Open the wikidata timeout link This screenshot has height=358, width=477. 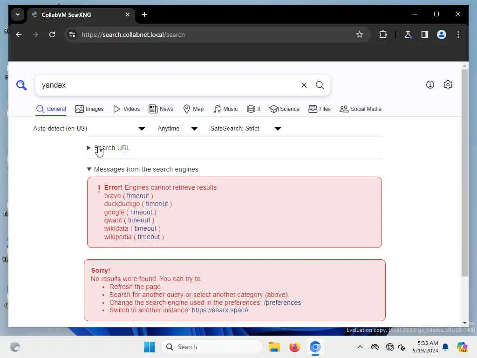tap(145, 228)
